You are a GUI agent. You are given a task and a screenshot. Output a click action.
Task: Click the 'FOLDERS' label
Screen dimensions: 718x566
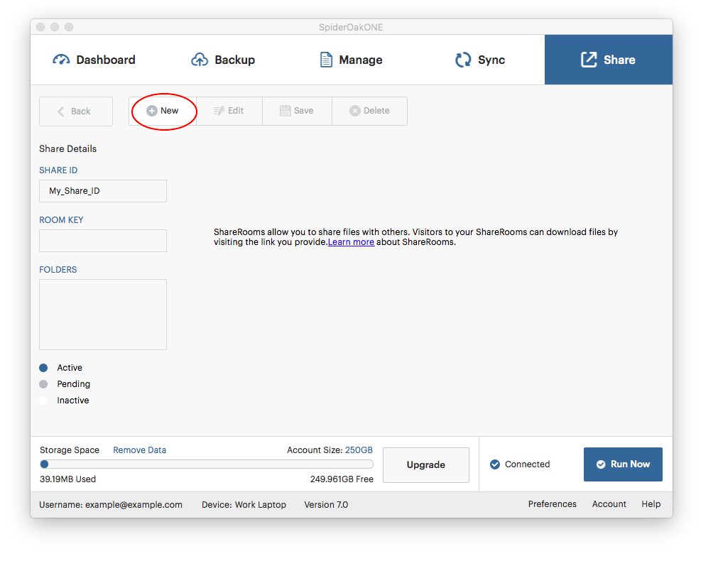pyautogui.click(x=58, y=270)
